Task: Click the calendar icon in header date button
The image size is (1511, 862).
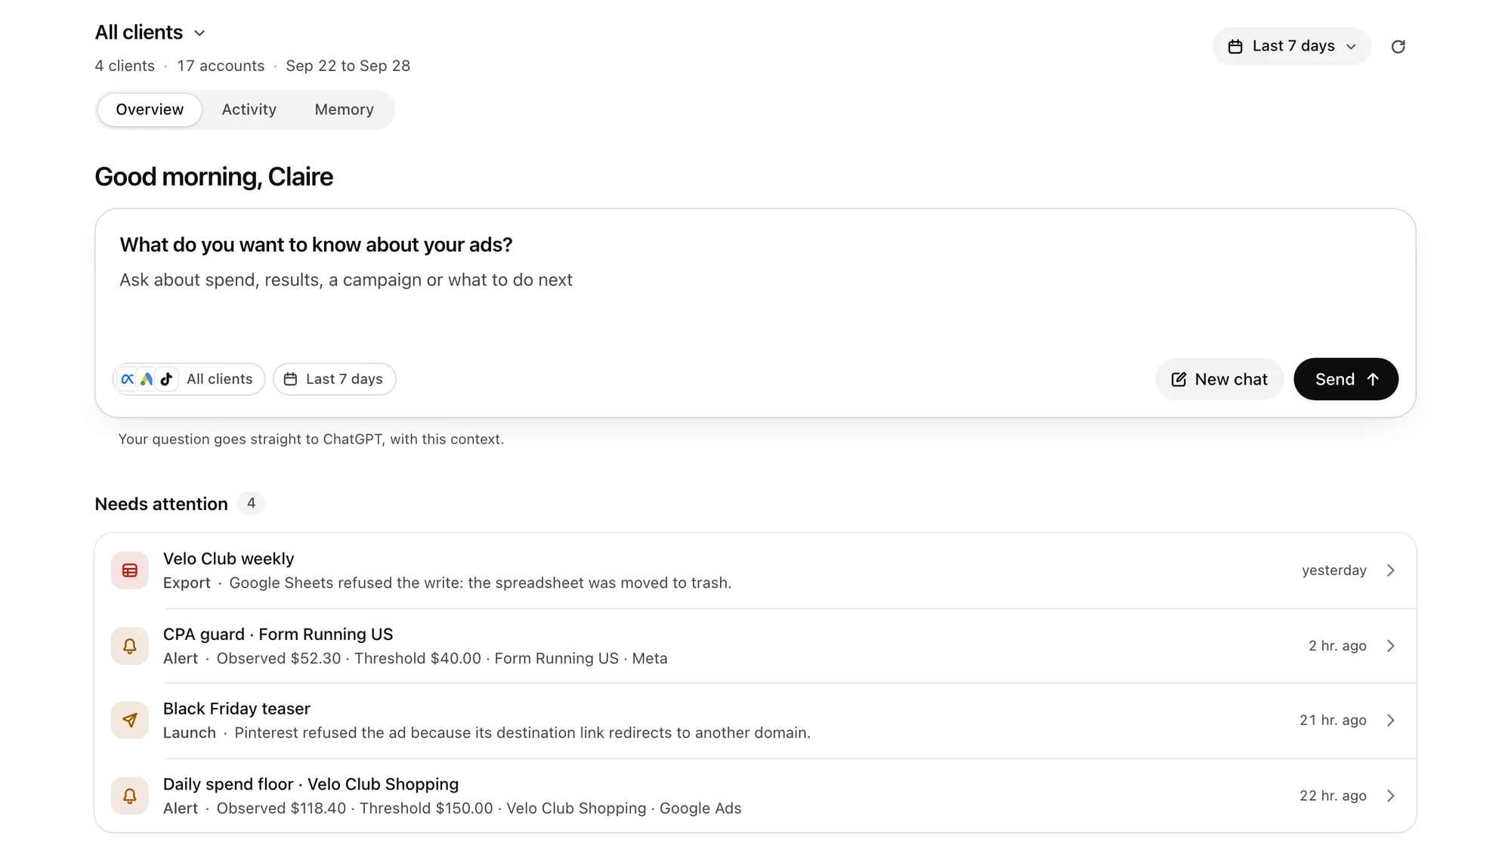Action: 1235,47
